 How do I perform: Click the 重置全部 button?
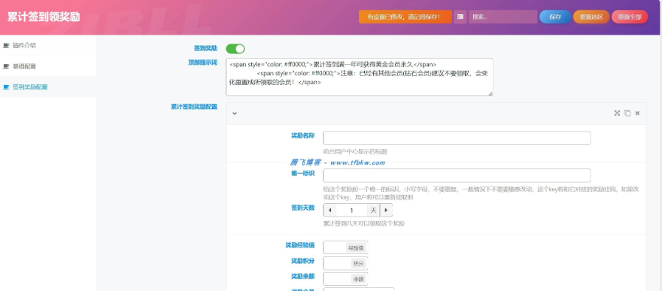(x=630, y=17)
